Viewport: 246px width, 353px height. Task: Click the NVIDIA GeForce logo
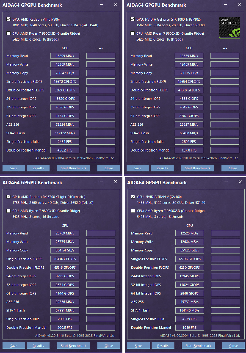pyautogui.click(x=229, y=28)
